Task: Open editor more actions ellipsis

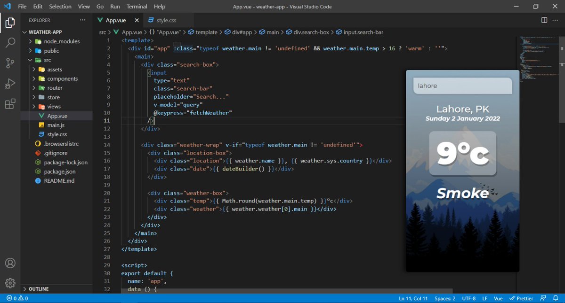Action: point(556,20)
